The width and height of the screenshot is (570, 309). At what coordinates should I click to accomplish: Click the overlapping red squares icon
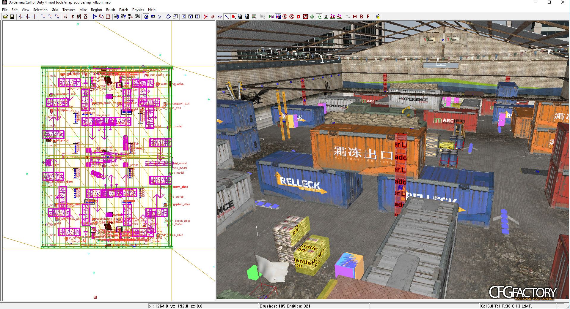tap(101, 17)
